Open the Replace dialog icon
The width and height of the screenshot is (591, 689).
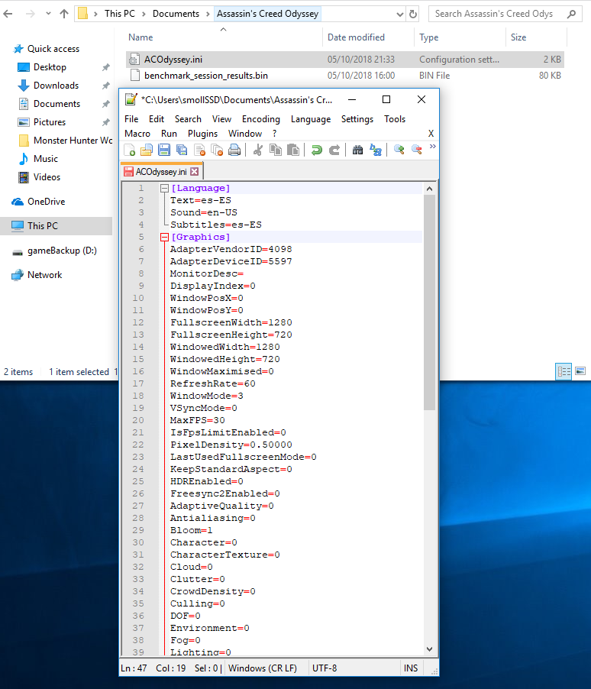pyautogui.click(x=375, y=150)
